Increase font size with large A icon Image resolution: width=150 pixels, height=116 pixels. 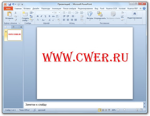point(50,20)
